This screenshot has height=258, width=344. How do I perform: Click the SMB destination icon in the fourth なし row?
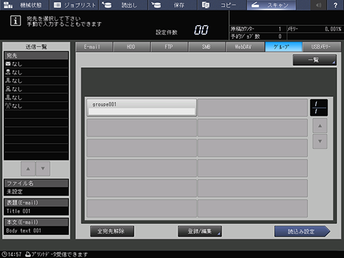[x=8, y=89]
